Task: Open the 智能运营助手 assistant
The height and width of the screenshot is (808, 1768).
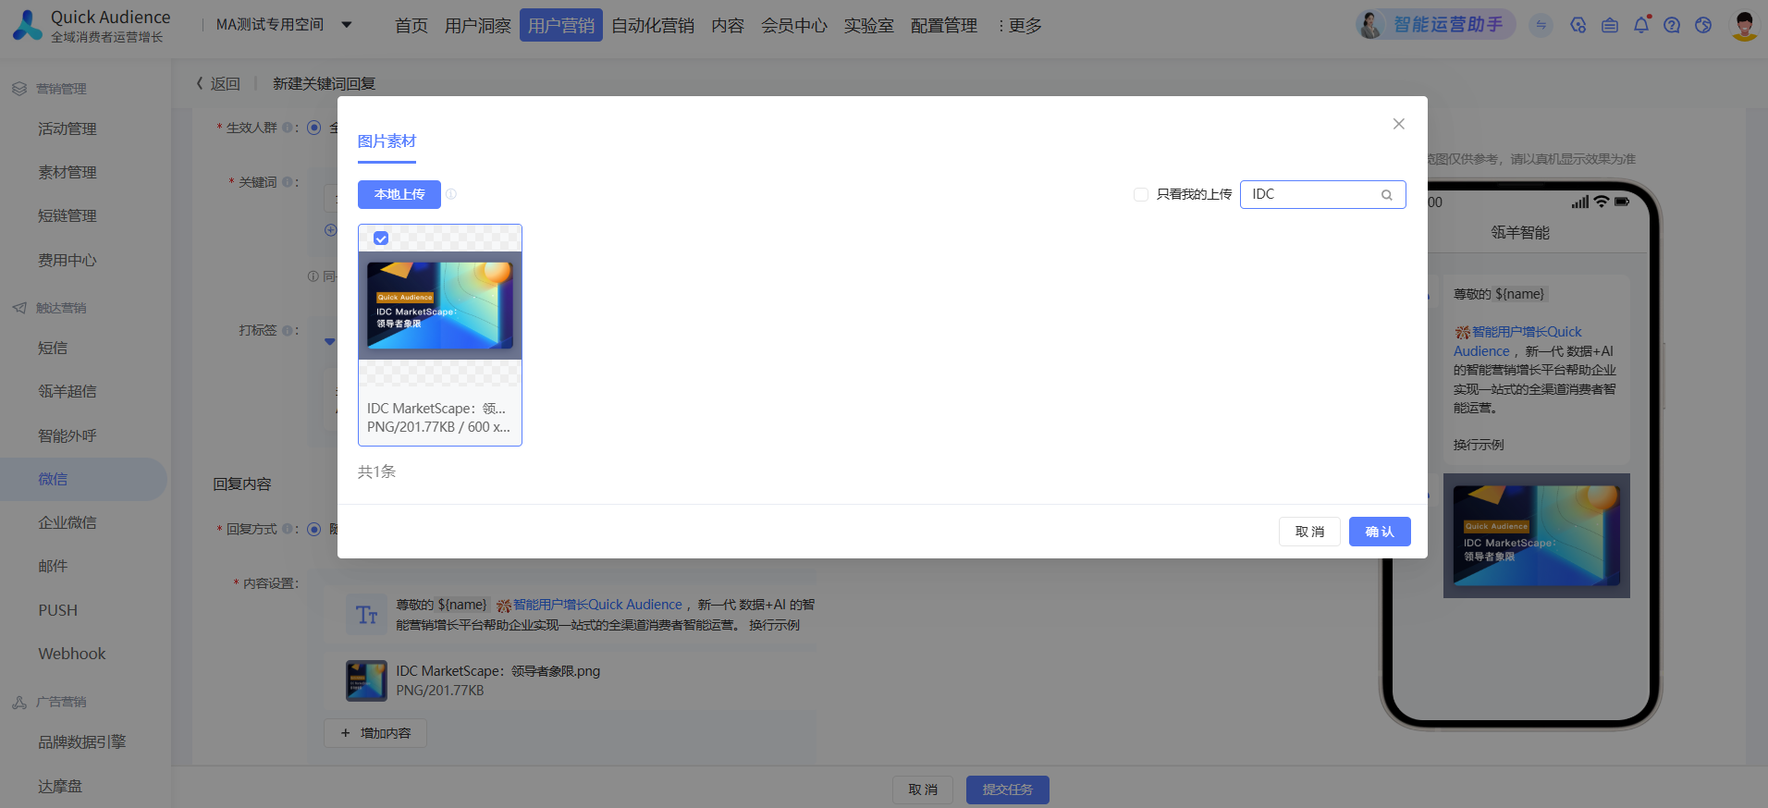Action: coord(1435,25)
